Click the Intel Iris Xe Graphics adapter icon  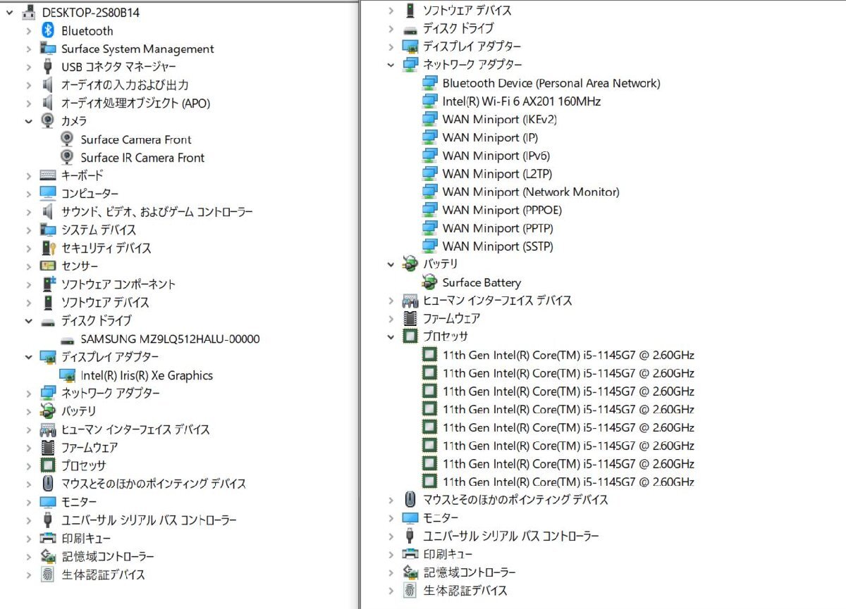pyautogui.click(x=68, y=375)
